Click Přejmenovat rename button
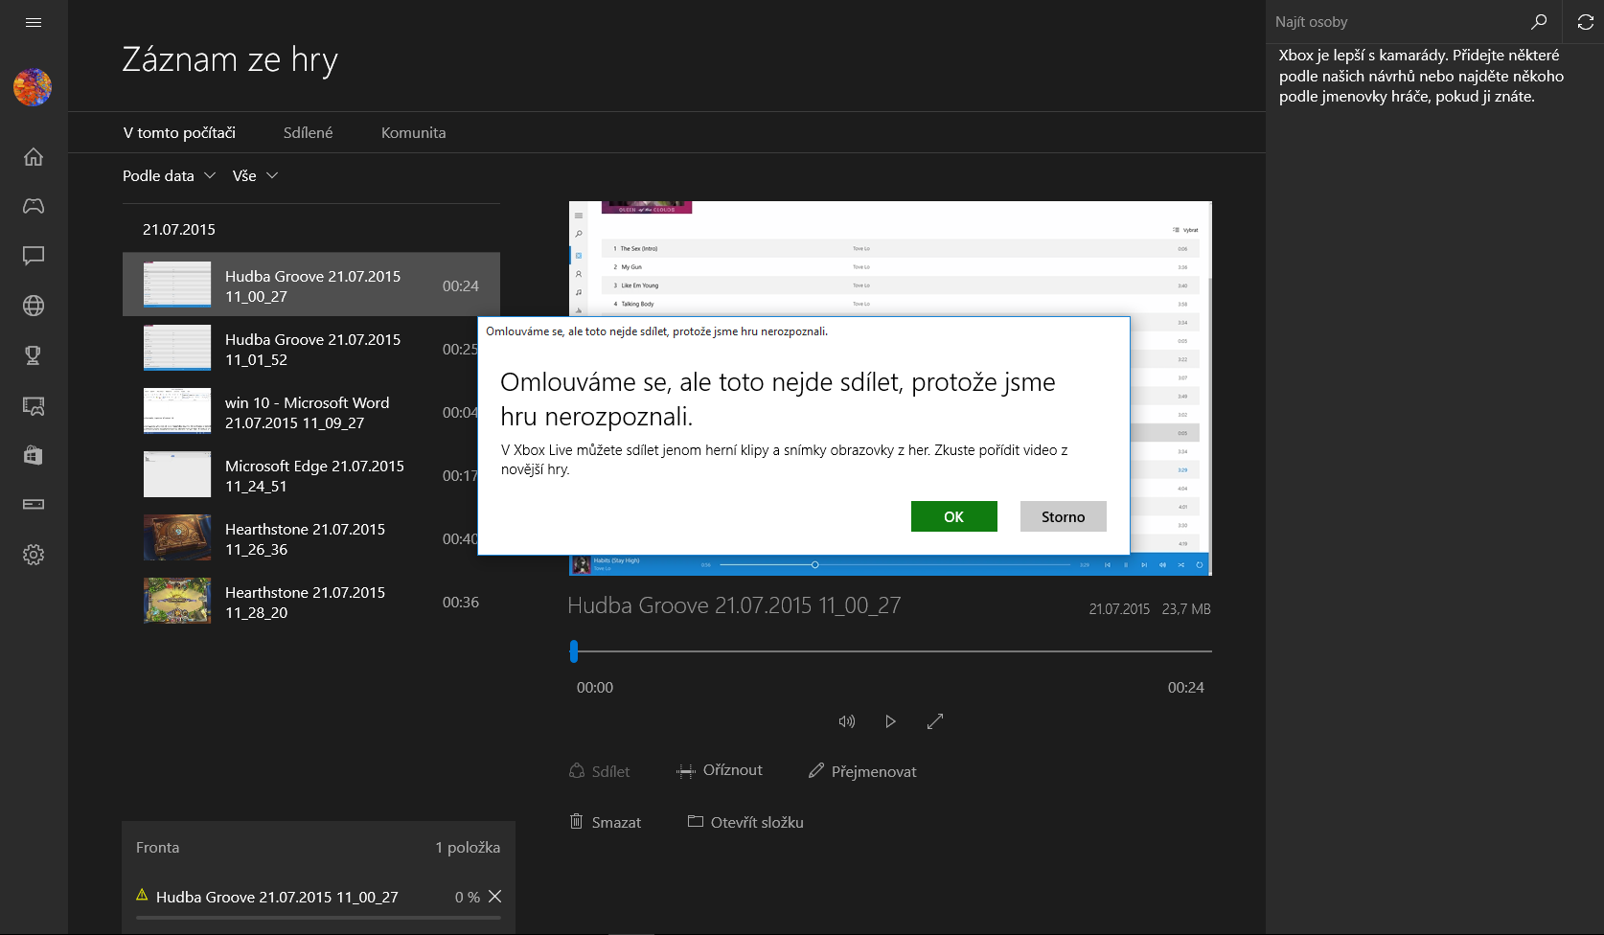This screenshot has width=1604, height=935. [x=862, y=771]
